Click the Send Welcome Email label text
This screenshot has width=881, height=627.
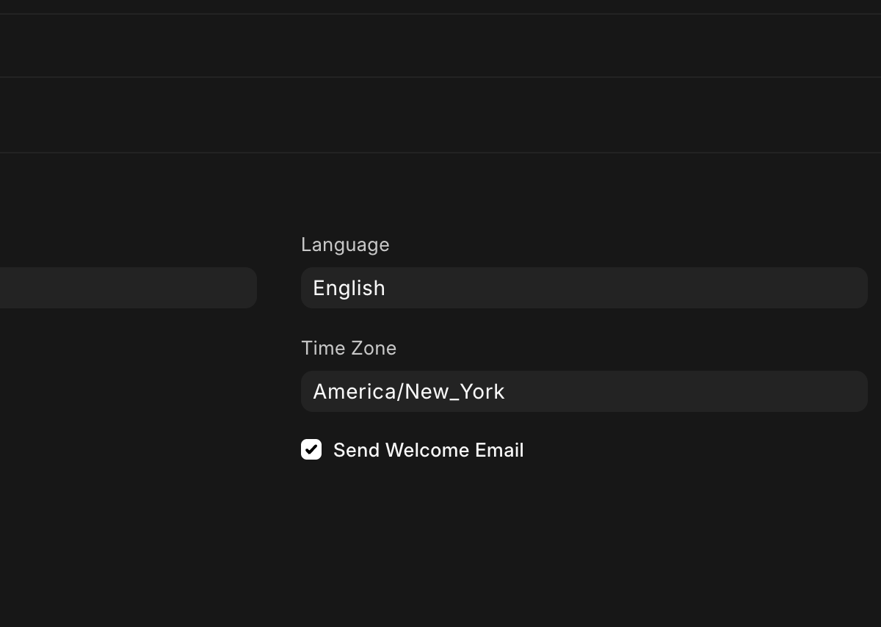pos(428,450)
